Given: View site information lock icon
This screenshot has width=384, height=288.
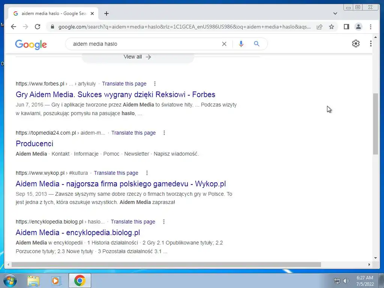Looking at the screenshot, I should pos(52,27).
